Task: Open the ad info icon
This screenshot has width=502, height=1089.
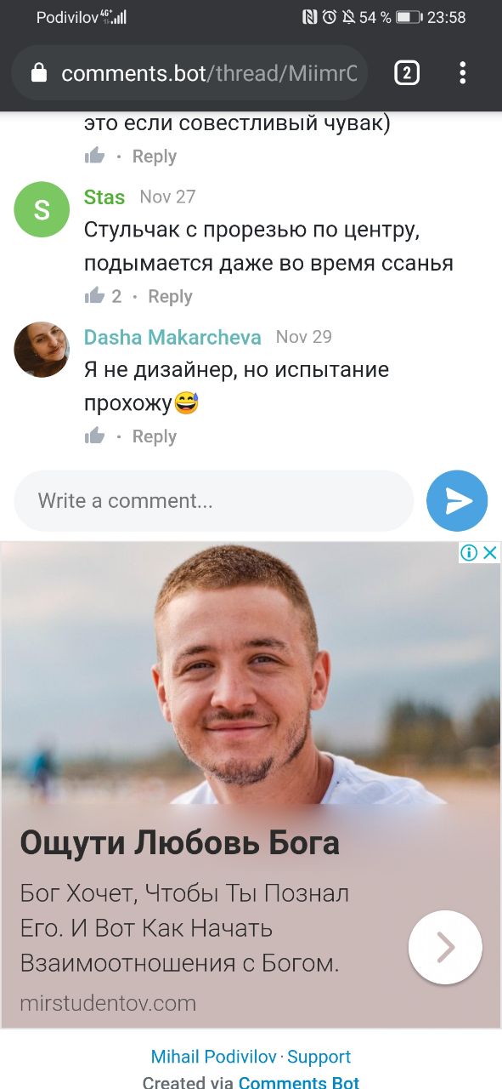Action: (x=469, y=553)
